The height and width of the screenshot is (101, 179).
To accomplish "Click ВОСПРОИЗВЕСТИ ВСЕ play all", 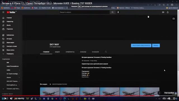I will (x=58, y=84).
